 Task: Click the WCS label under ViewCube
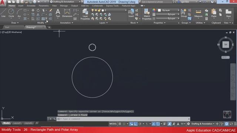(226, 57)
